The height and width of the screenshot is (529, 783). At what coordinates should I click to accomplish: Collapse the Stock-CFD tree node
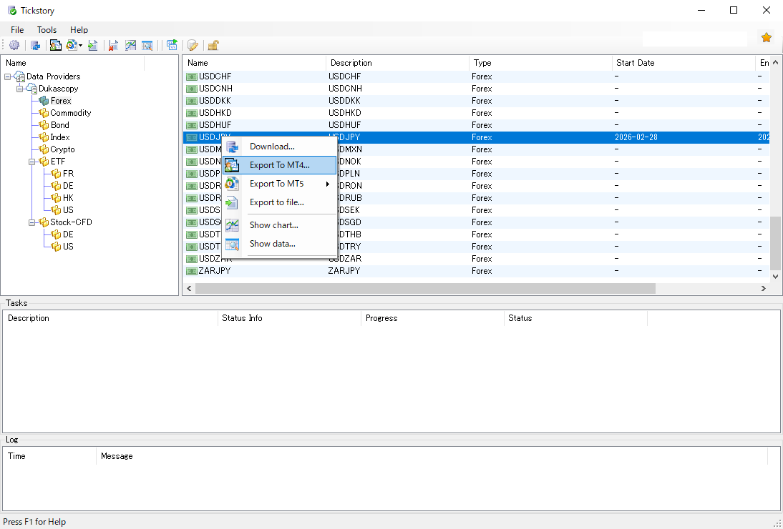32,222
